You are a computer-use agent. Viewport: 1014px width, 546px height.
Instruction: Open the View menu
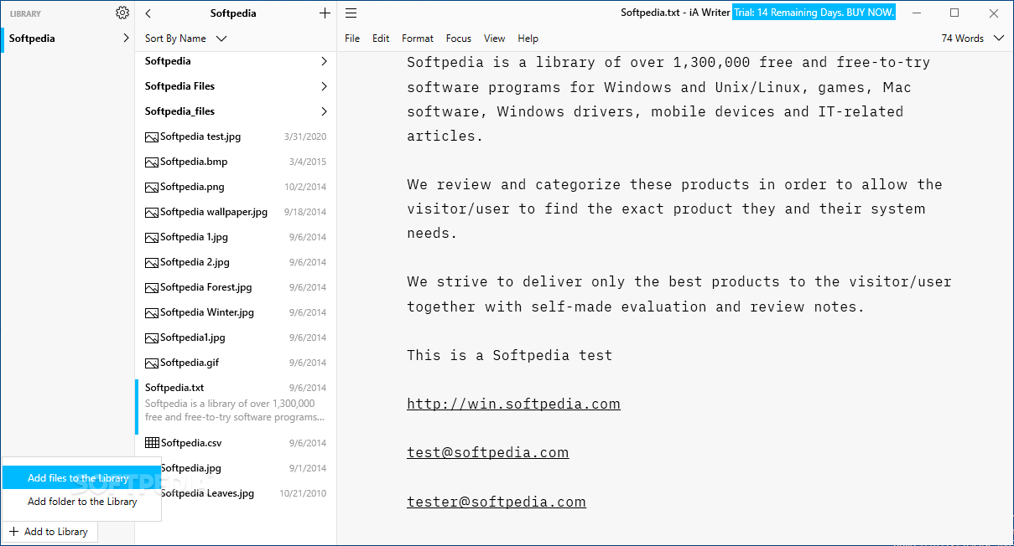pyautogui.click(x=495, y=39)
